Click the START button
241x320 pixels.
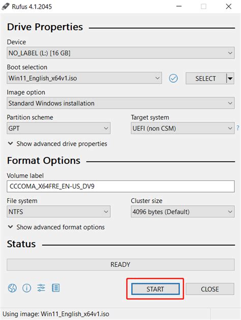pyautogui.click(x=155, y=289)
